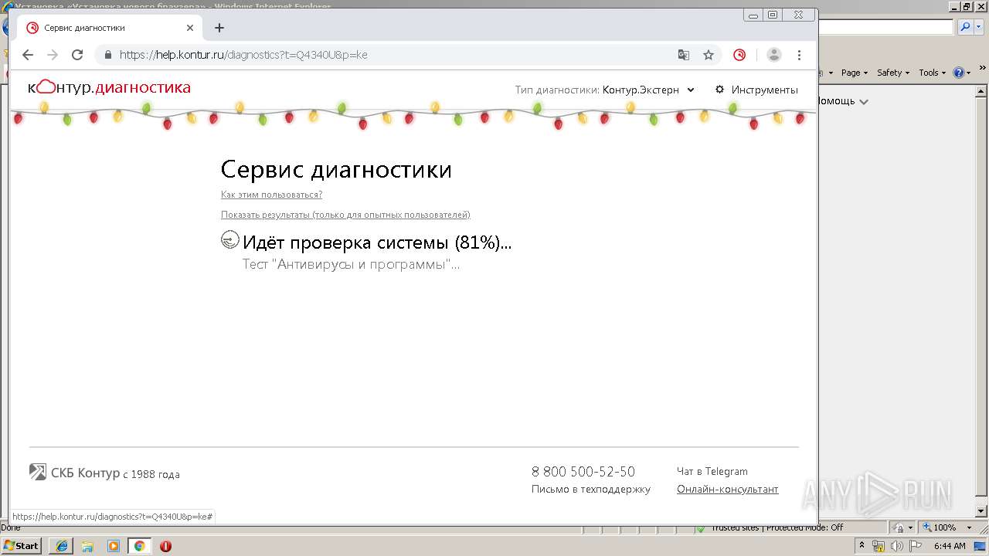Click IE scrollbar down arrow

click(982, 510)
